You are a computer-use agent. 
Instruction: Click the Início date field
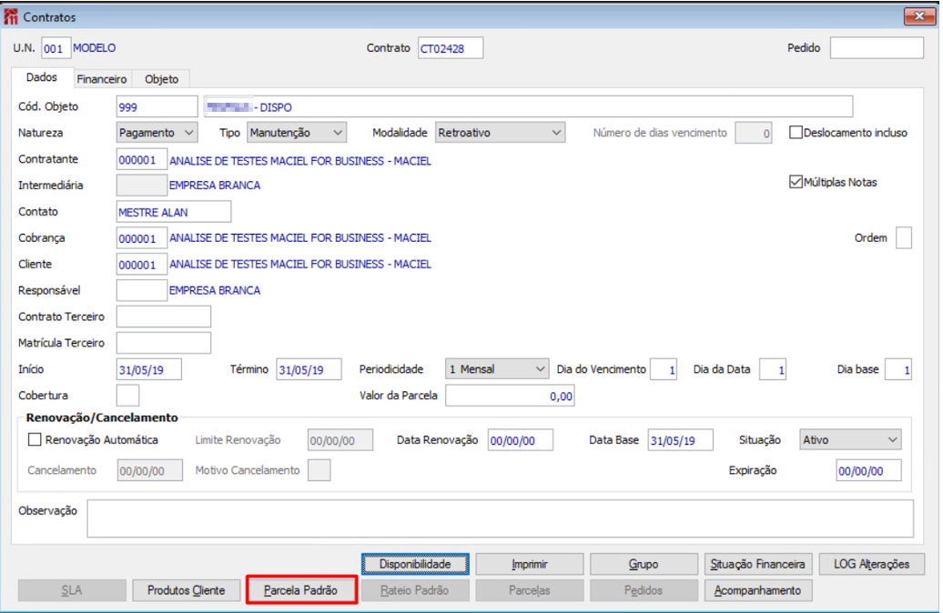(148, 369)
